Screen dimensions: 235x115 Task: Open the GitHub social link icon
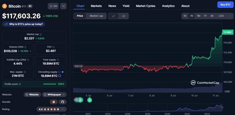(63, 102)
